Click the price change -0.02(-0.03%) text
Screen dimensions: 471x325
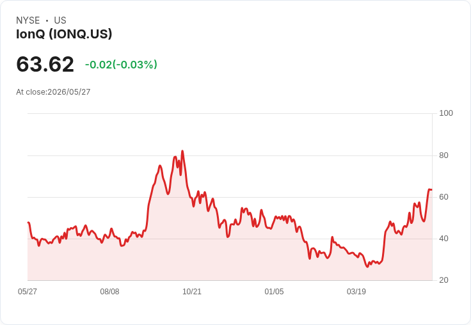click(121, 65)
